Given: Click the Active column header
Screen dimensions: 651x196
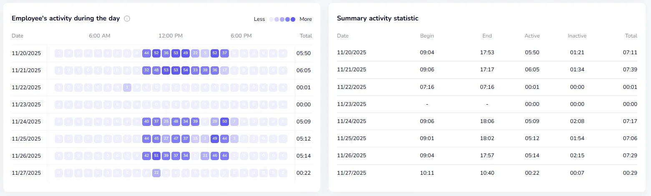Looking at the screenshot, I should [x=532, y=36].
